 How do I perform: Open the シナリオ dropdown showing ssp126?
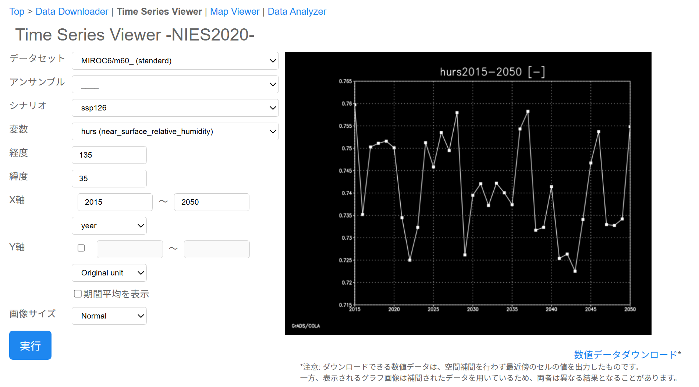click(175, 108)
